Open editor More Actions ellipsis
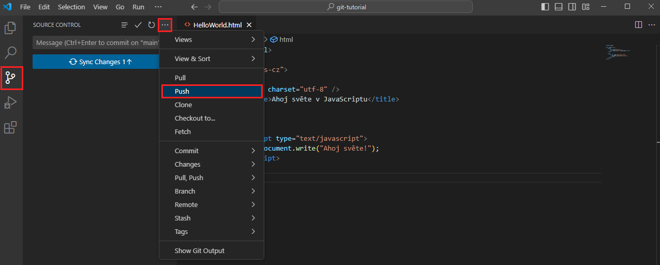The image size is (660, 265). click(652, 25)
